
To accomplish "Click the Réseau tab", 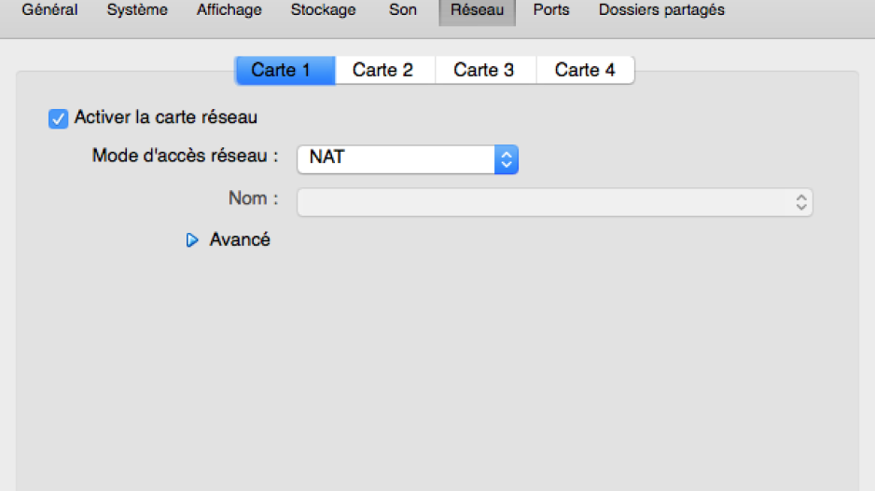I will click(477, 10).
